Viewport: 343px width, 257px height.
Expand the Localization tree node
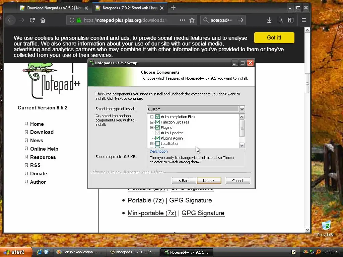(x=152, y=144)
